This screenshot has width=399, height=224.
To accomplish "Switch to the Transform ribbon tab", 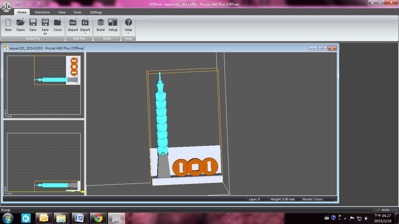I will click(x=42, y=12).
